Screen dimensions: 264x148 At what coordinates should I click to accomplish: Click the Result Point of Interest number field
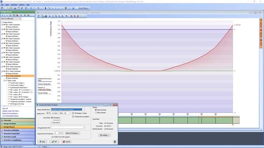(57, 133)
